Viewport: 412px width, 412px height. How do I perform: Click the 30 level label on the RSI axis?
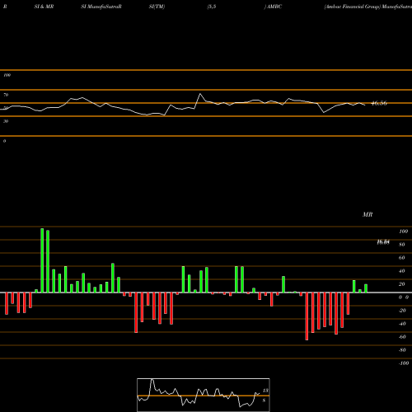(6, 121)
